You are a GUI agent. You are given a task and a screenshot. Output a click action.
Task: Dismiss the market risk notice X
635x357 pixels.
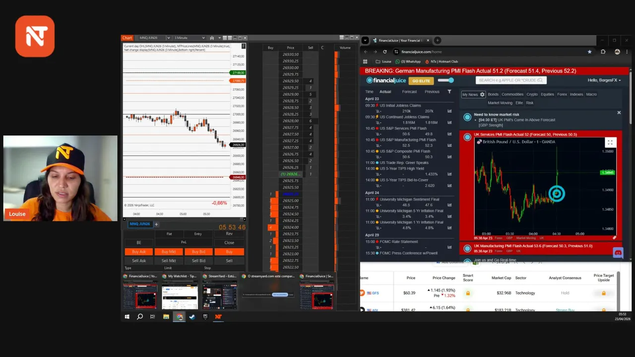click(619, 113)
